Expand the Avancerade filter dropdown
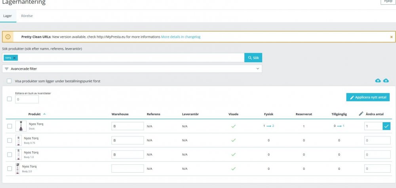 [132, 69]
